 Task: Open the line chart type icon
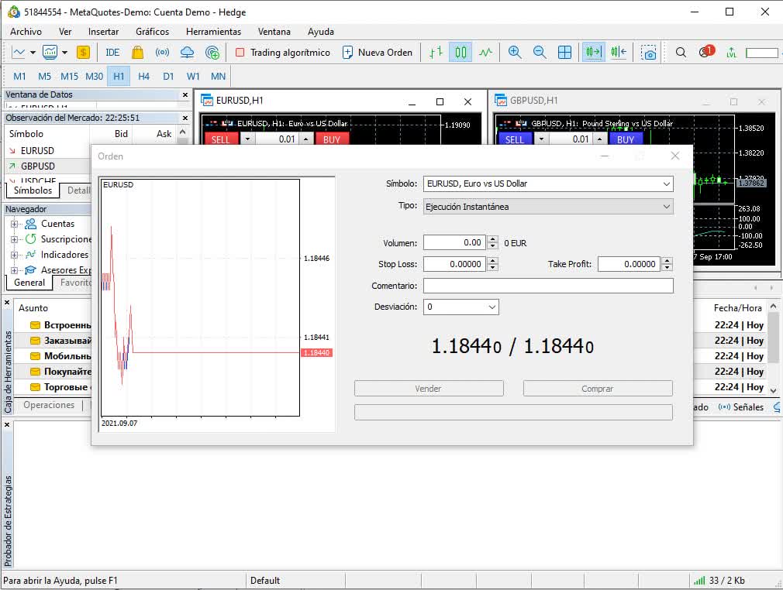tap(19, 53)
